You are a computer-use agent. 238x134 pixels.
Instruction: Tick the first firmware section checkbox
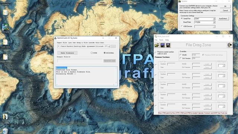click(156, 65)
